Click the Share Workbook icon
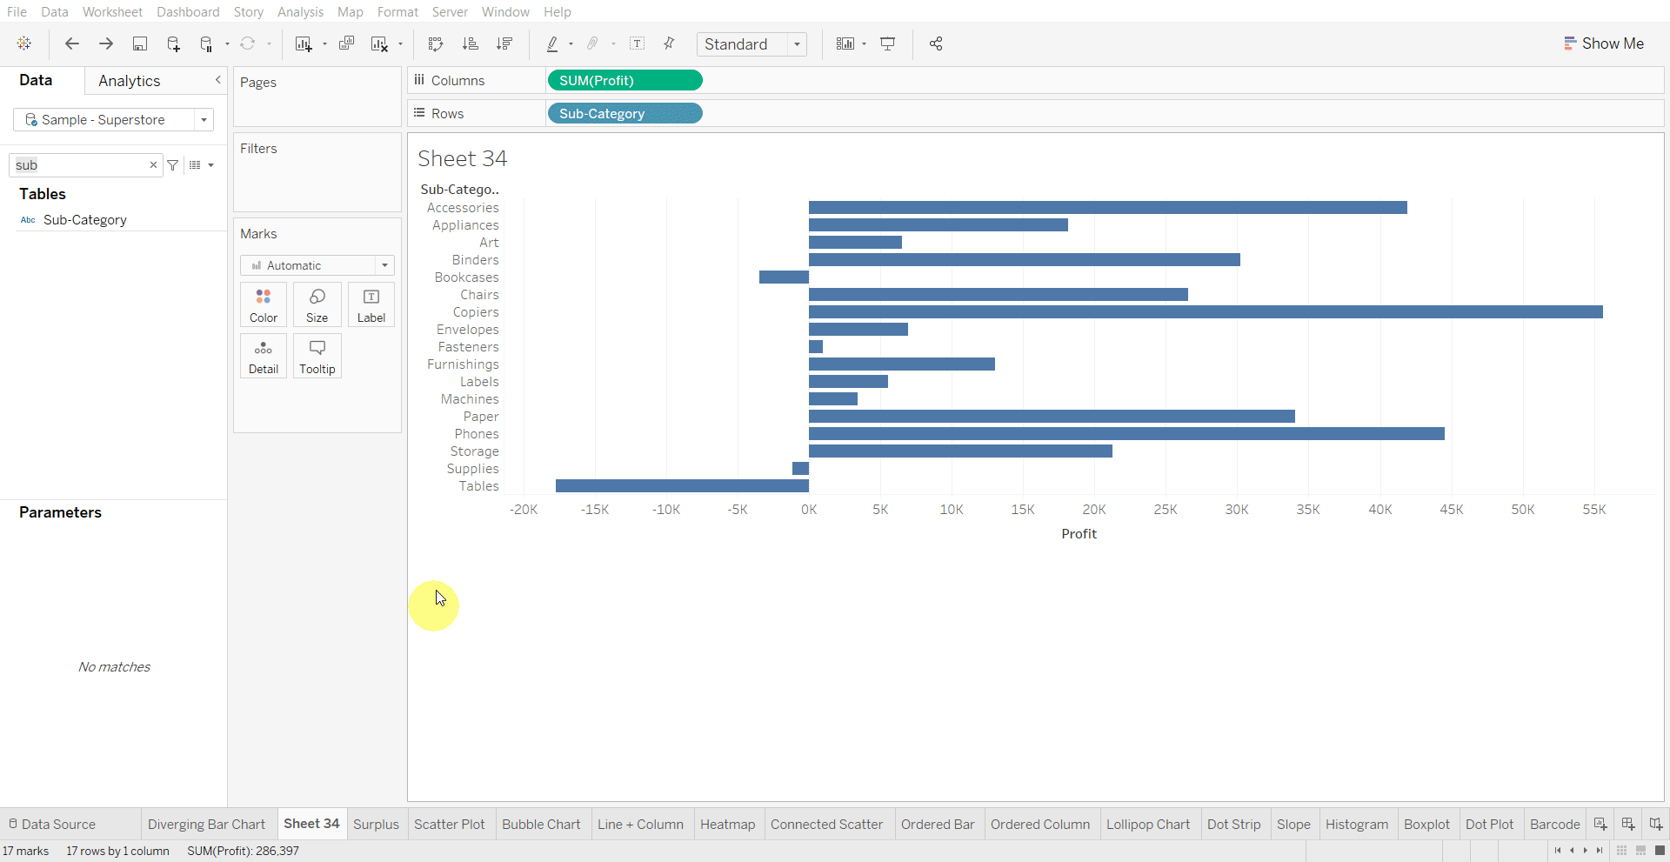1670x862 pixels. pyautogui.click(x=936, y=43)
